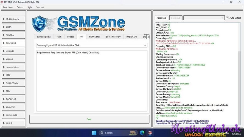This screenshot has height=137, width=244.
Task: Expand the XIAOMI sidebar category
Action: click(13, 59)
